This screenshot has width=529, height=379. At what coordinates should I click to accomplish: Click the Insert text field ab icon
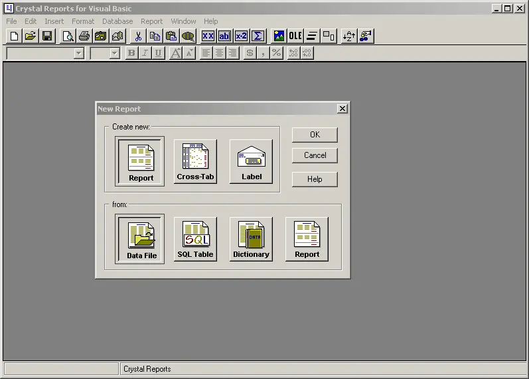[x=224, y=36]
